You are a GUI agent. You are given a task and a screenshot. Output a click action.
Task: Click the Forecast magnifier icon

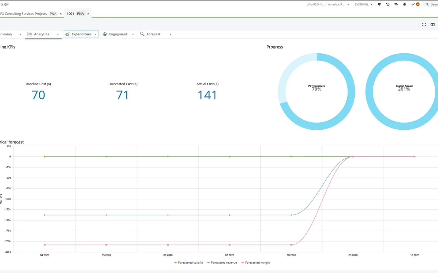[142, 34]
